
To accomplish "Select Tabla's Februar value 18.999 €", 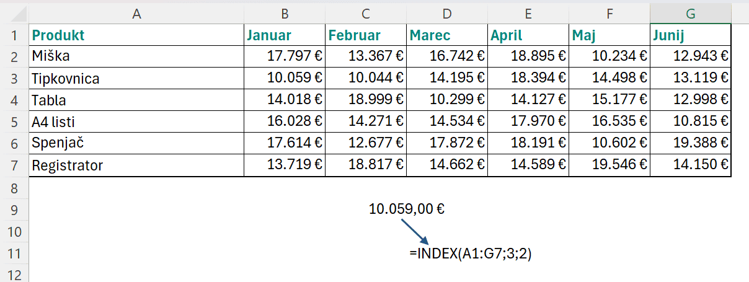I will click(366, 100).
